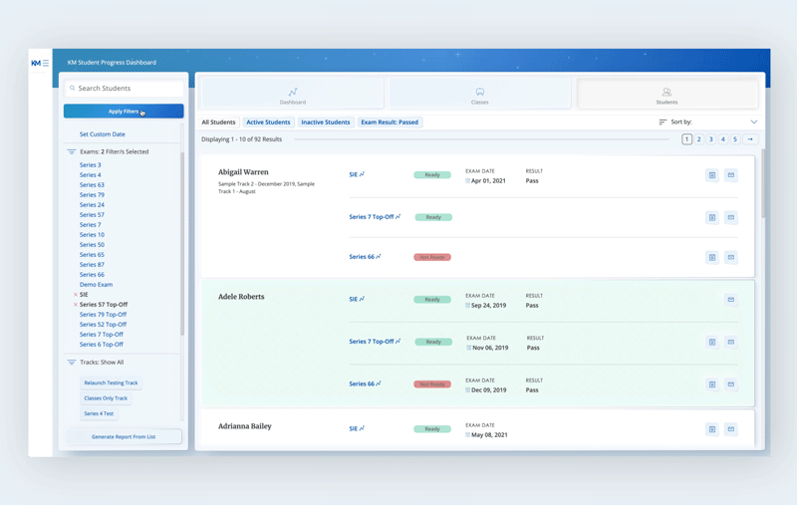Click report icon in Adele Roberts' Series 7 Top-Off row
Image resolution: width=797 pixels, height=505 pixels.
[x=712, y=342]
